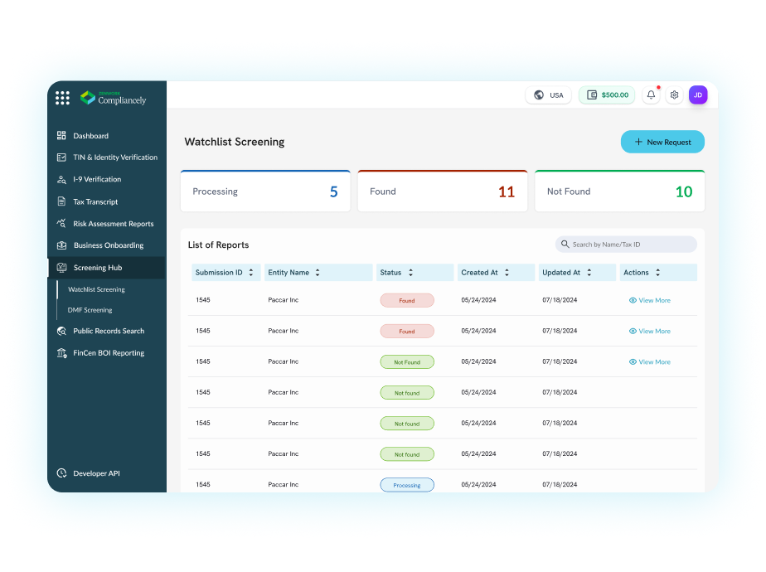This screenshot has width=766, height=572.
Task: Sort by Created At column arrows
Action: [x=507, y=273]
